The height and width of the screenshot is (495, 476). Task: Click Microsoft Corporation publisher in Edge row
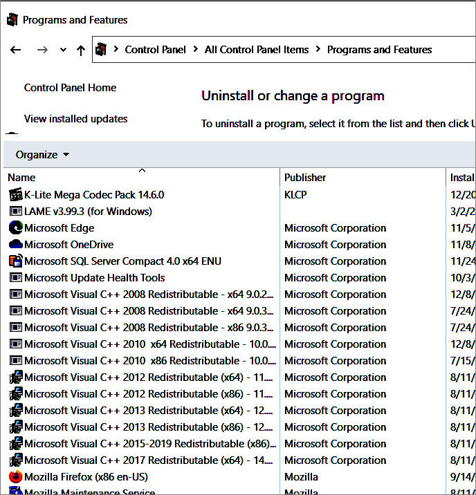pyautogui.click(x=335, y=228)
